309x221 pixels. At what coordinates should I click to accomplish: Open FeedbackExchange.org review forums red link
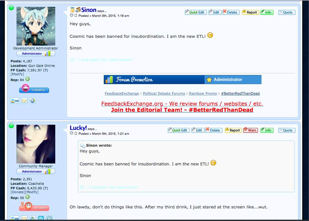tap(182, 104)
